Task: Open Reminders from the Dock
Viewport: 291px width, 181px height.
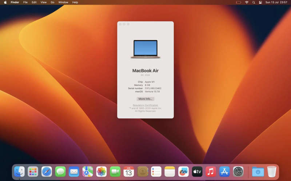Action: point(156,172)
